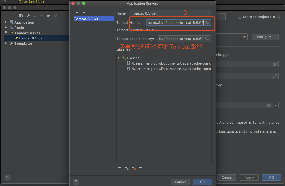This screenshot has height=186, width=285.
Task: Click OK in Application Servers dialog
Action: [x=202, y=182]
